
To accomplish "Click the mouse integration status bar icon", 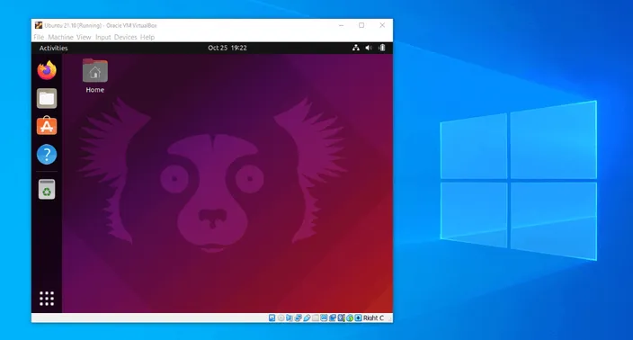I will (350, 318).
